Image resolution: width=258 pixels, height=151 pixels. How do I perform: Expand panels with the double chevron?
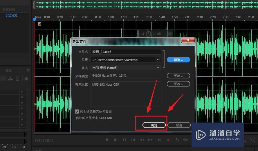[28, 70]
